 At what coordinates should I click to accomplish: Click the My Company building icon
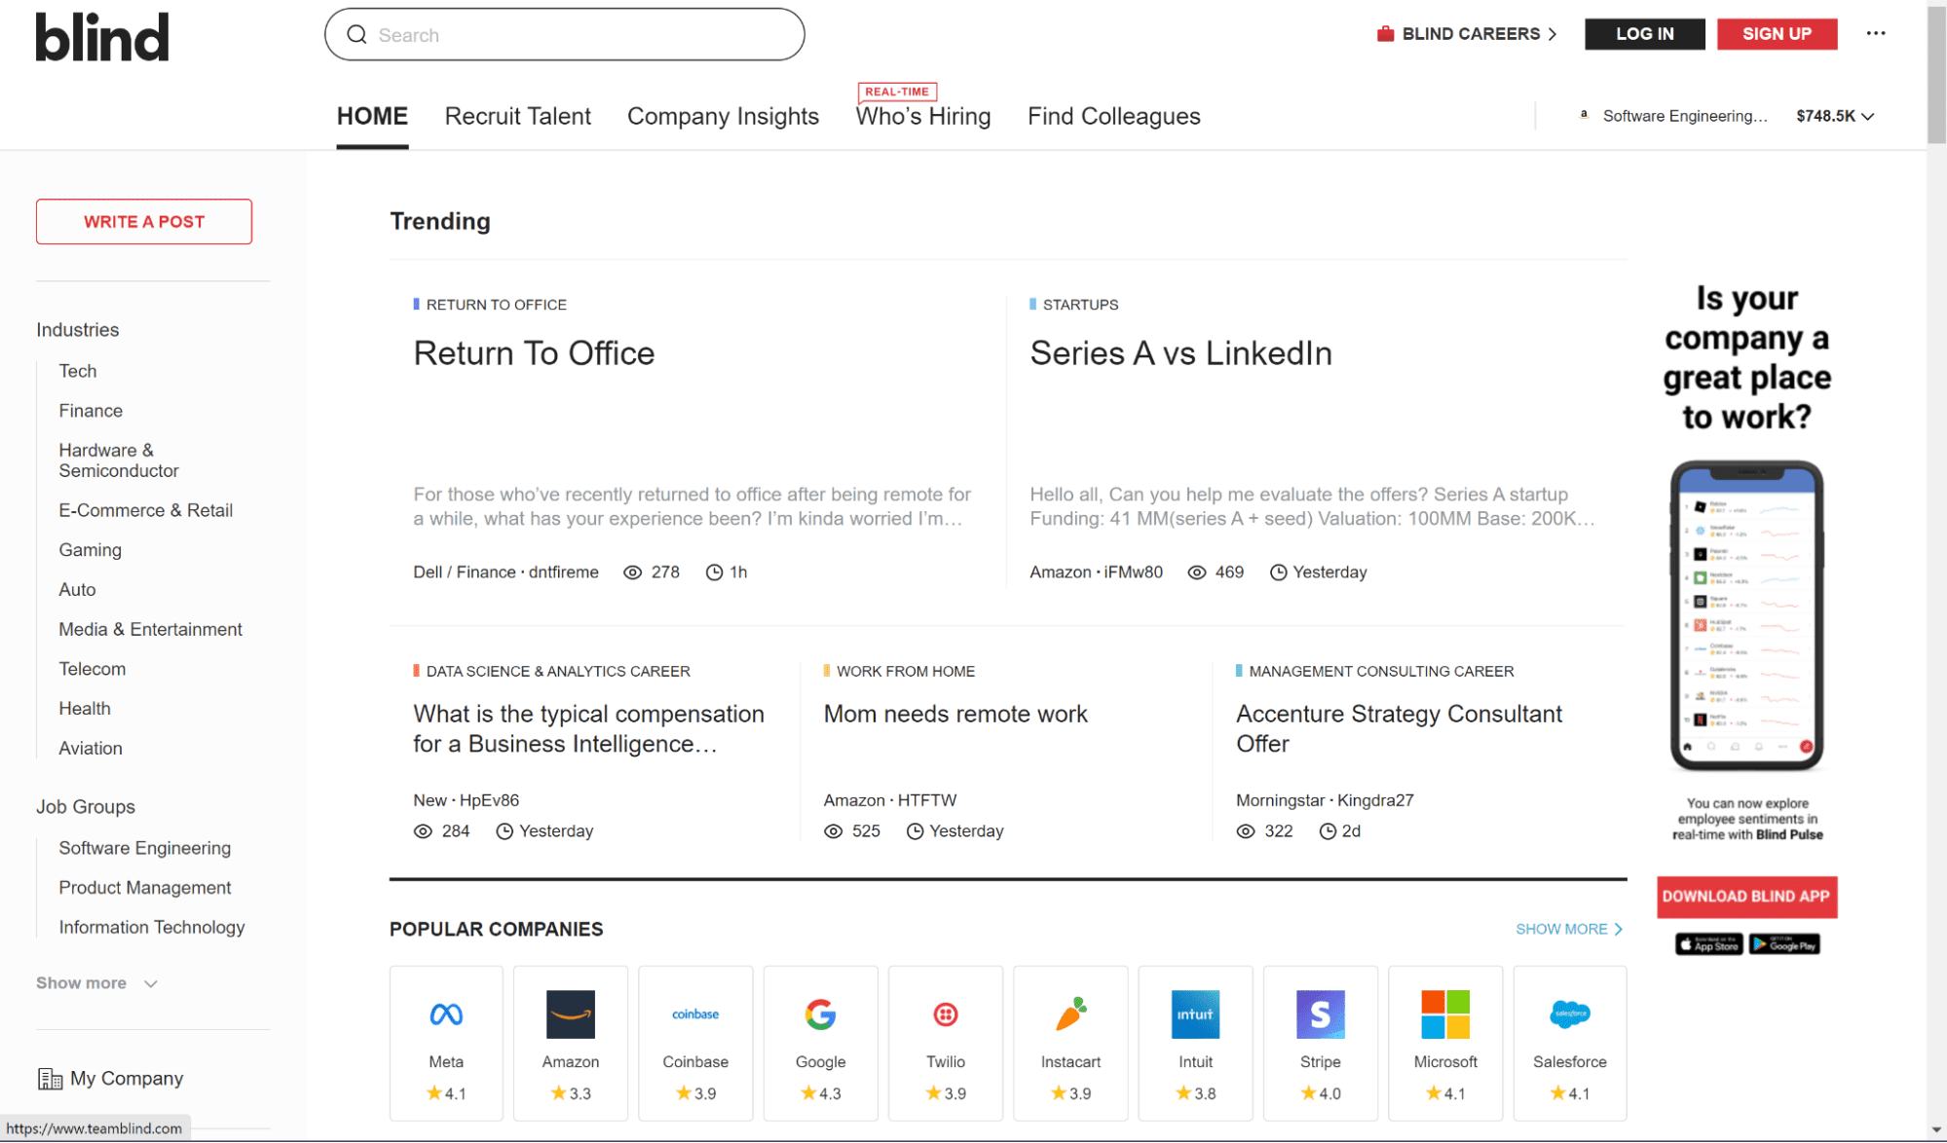(x=50, y=1078)
